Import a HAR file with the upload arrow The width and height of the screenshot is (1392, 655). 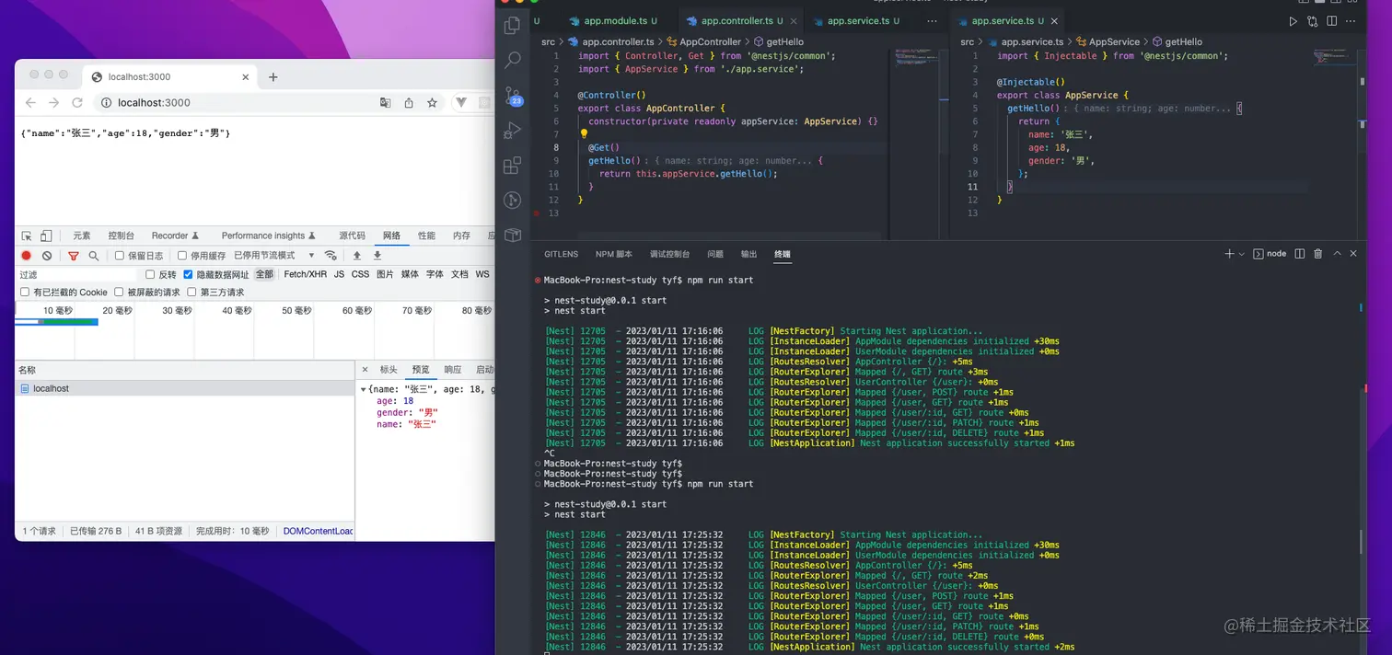pyautogui.click(x=357, y=256)
